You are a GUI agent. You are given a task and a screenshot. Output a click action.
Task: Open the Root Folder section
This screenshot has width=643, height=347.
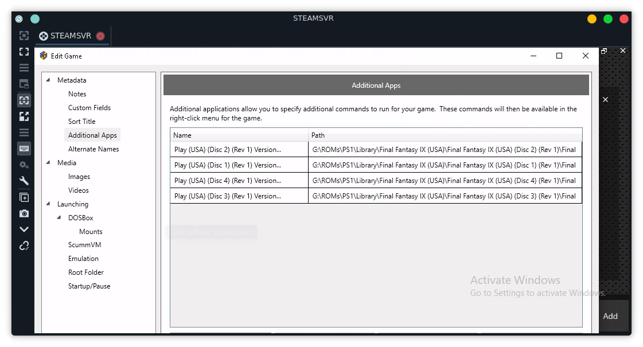click(x=85, y=272)
